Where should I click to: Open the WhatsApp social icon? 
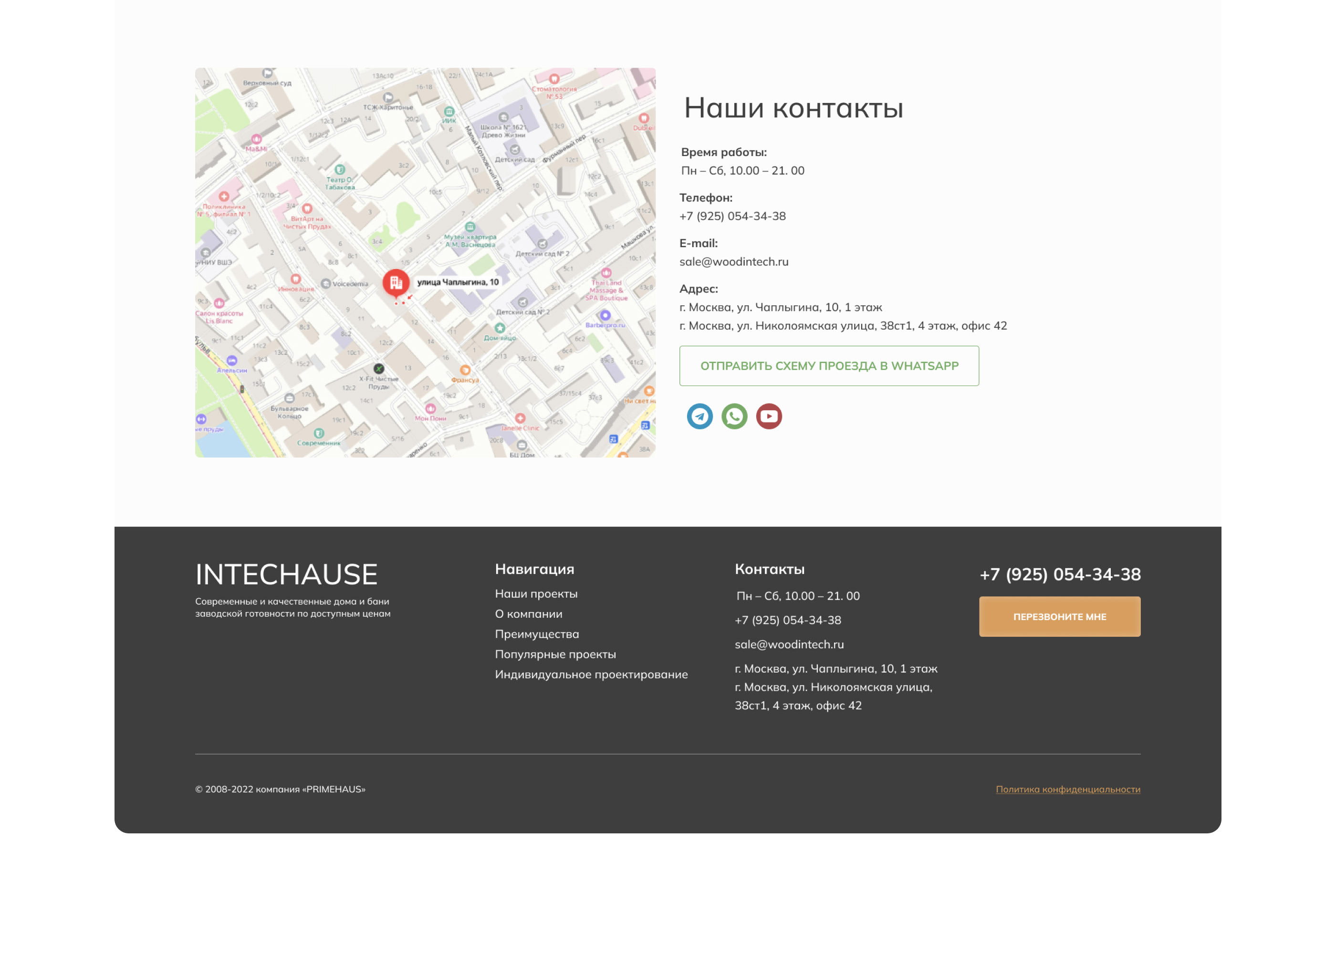pos(734,416)
